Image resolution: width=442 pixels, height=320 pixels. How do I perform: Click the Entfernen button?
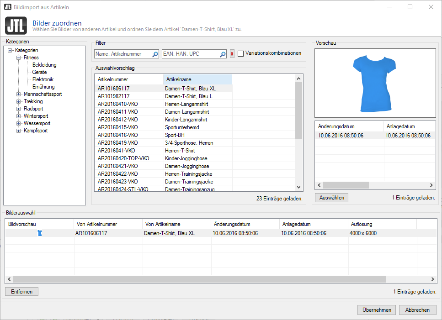coord(21,291)
